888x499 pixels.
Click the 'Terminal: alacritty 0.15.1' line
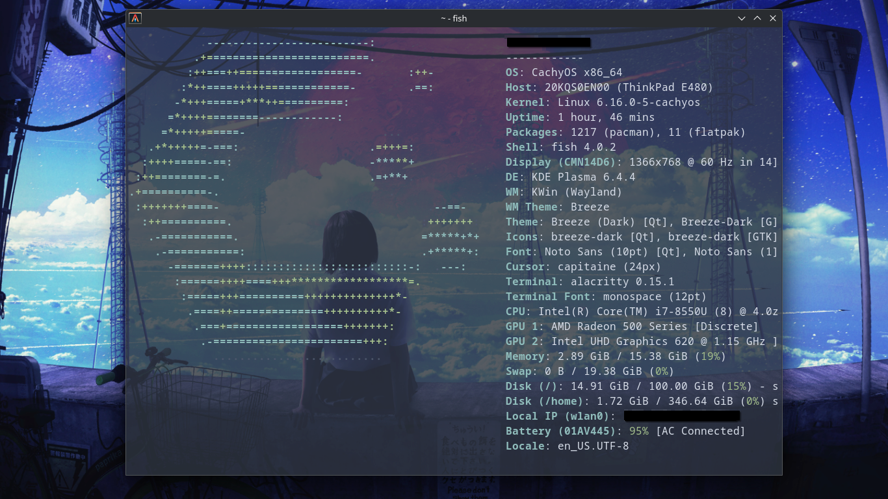tap(590, 282)
